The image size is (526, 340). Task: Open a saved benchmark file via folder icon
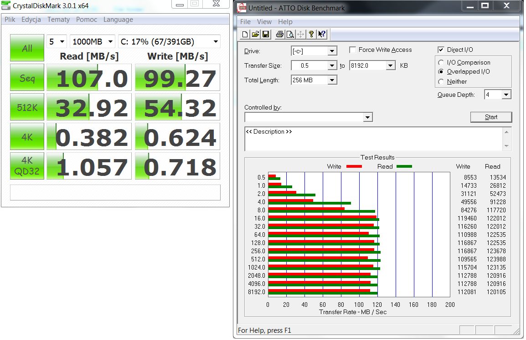(x=255, y=34)
